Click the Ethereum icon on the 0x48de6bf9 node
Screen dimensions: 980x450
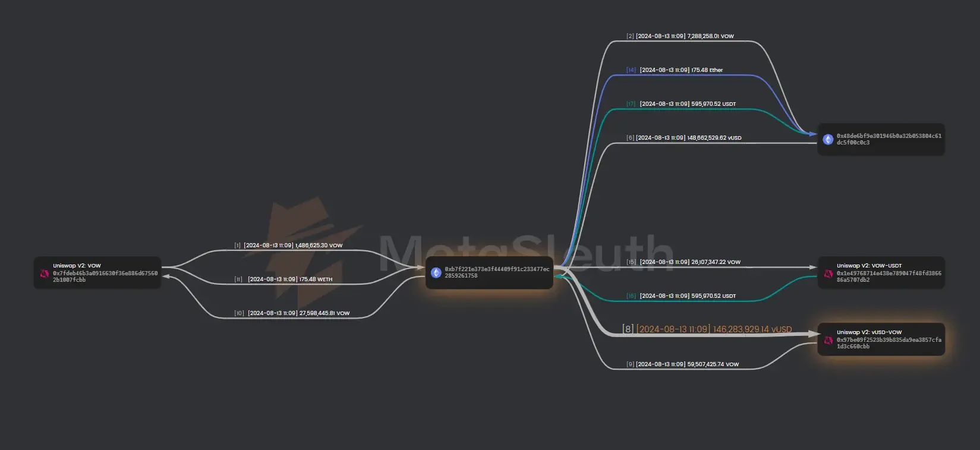pos(828,139)
